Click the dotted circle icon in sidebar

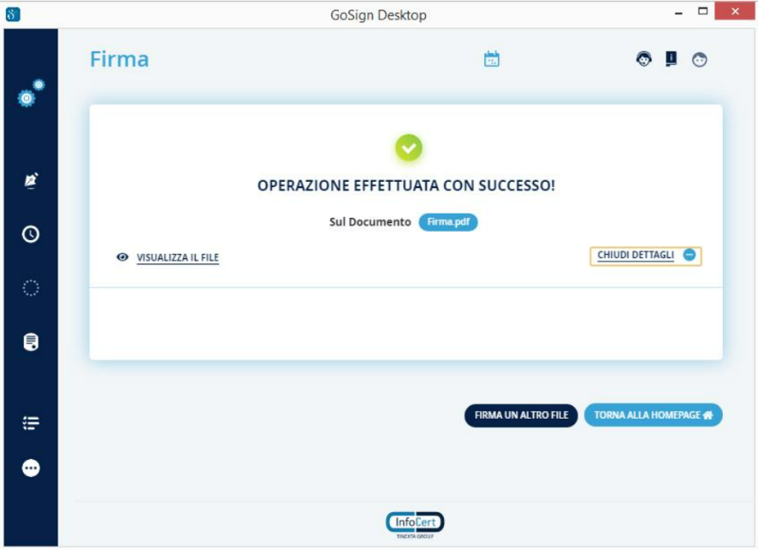[x=31, y=288]
